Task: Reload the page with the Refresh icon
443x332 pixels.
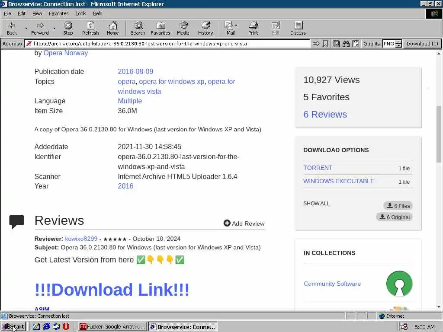Action: coord(90,28)
